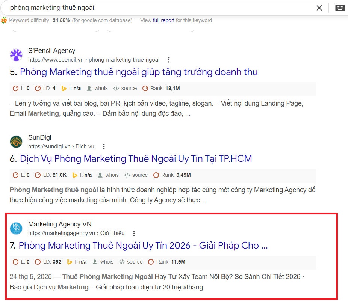Viewport: 348px width, 303px height.
Task: Open three-dot menu for S'Pencil Agency result
Action: (169, 60)
